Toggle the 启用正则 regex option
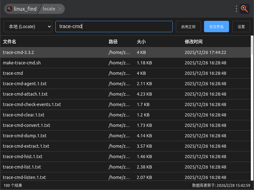 click(188, 27)
